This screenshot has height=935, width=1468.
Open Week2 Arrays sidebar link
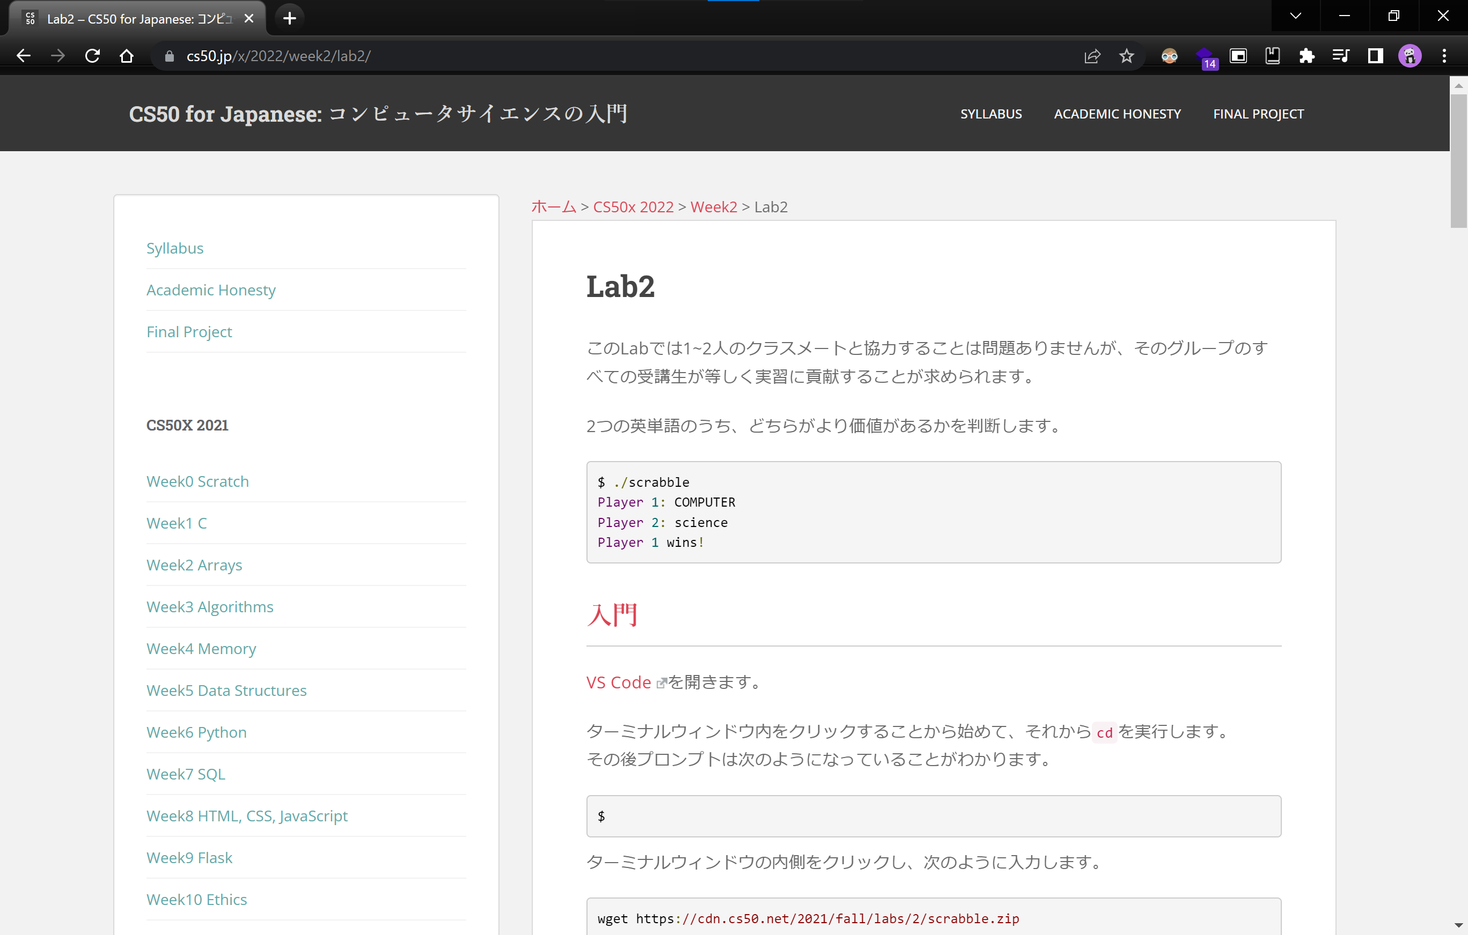click(194, 565)
